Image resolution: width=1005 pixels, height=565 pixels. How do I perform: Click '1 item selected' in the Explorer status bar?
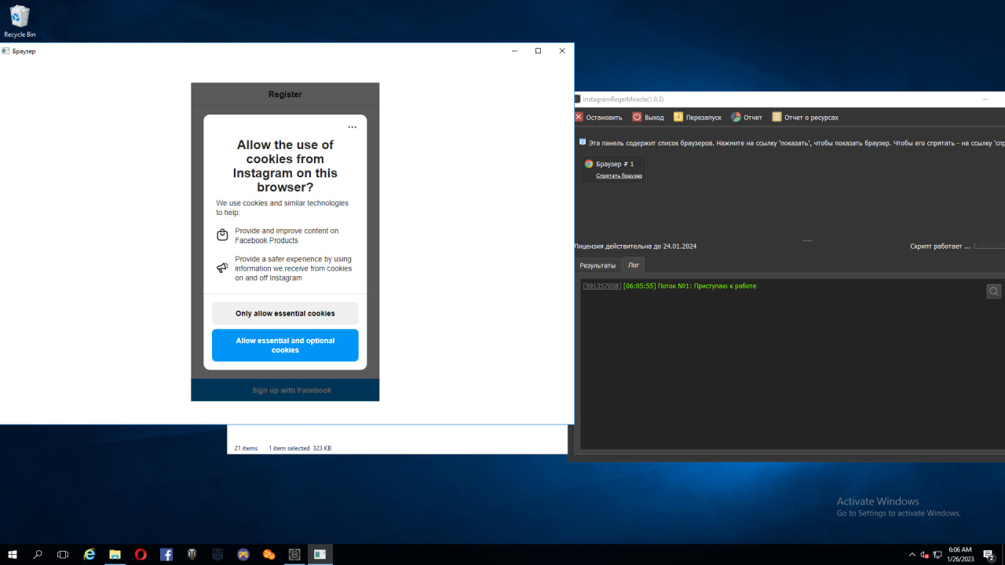(289, 448)
